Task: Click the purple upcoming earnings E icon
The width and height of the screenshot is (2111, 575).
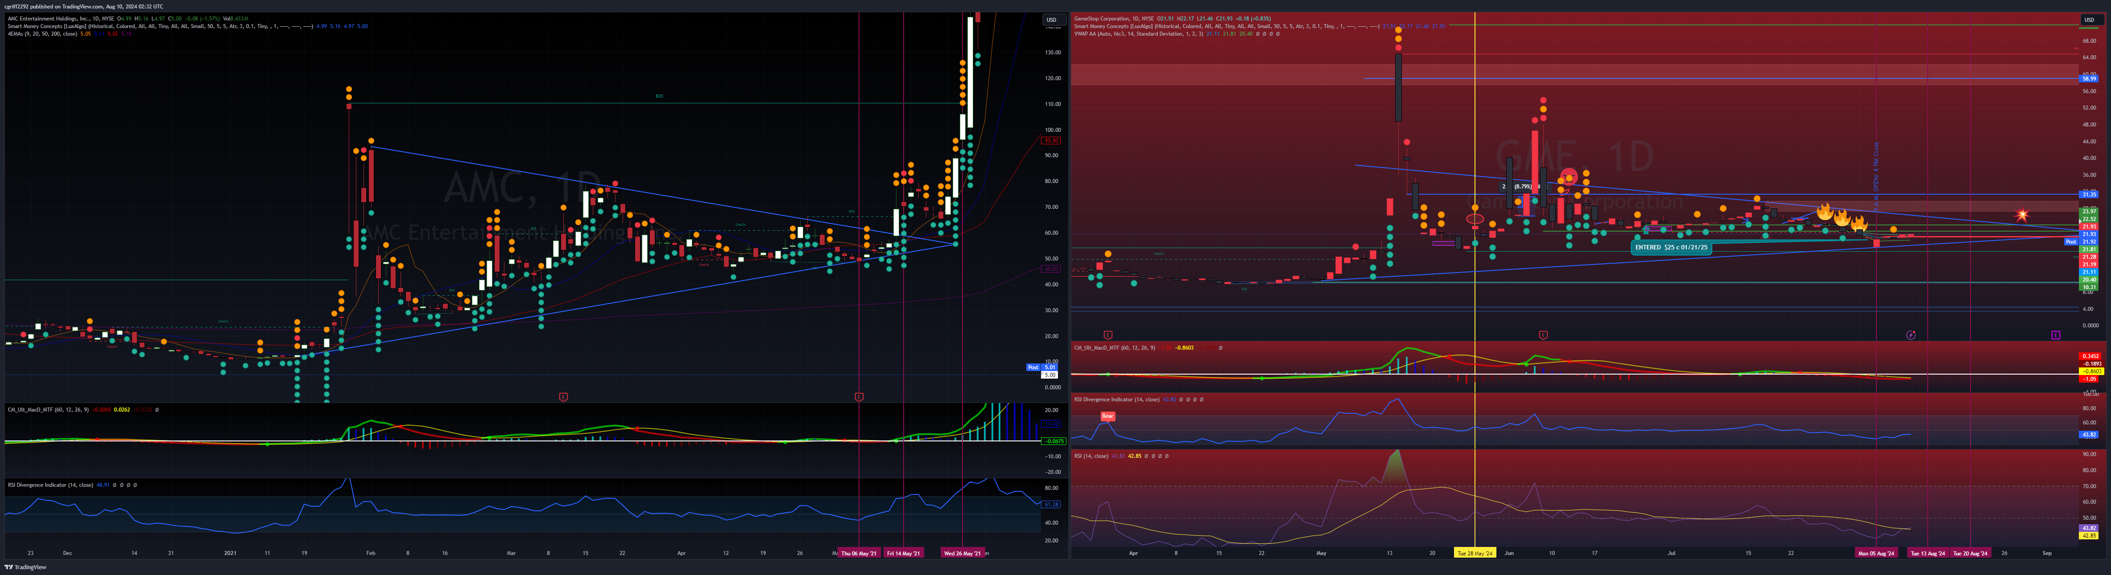Action: coord(2056,334)
